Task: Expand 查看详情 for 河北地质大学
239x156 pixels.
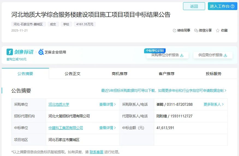Action: 107,104
